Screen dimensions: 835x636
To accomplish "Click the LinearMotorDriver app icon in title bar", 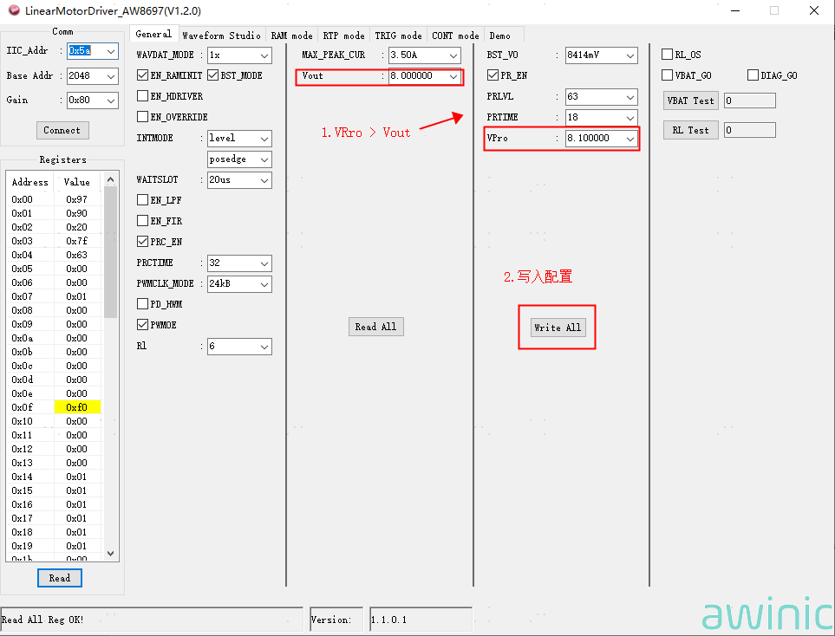I will click(14, 10).
